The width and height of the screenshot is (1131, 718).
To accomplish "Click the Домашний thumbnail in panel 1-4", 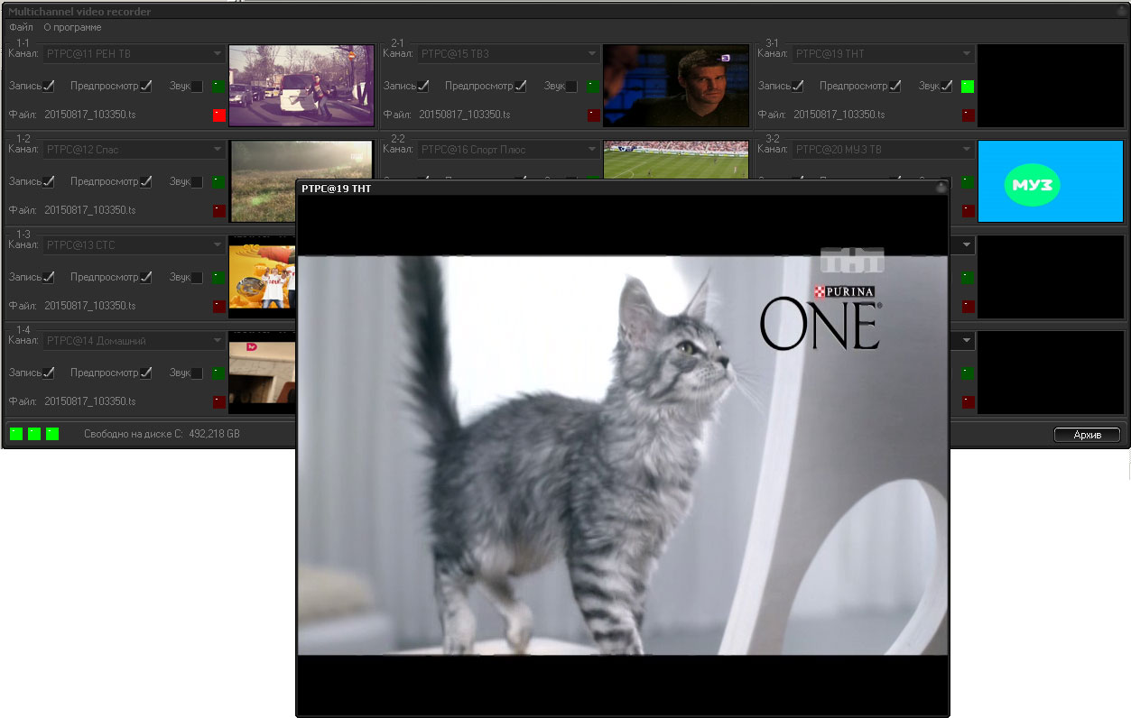I will (262, 373).
